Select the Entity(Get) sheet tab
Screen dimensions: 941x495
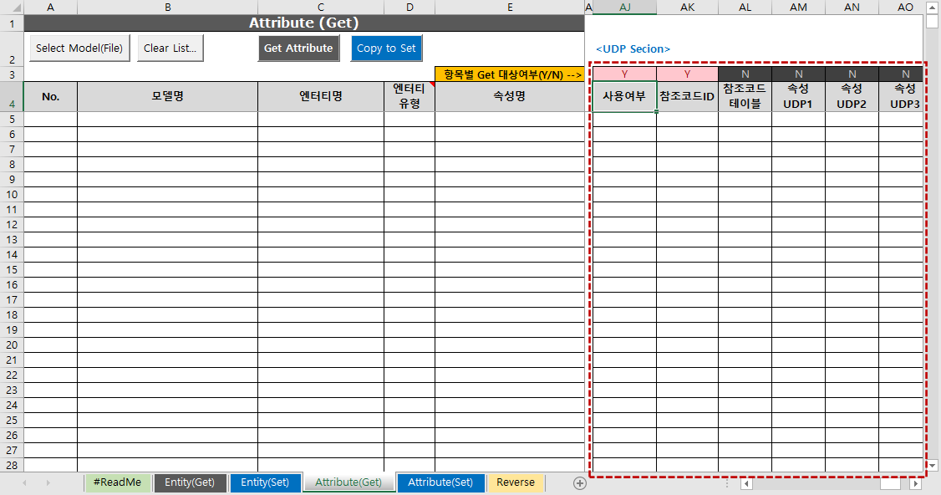pyautogui.click(x=190, y=482)
